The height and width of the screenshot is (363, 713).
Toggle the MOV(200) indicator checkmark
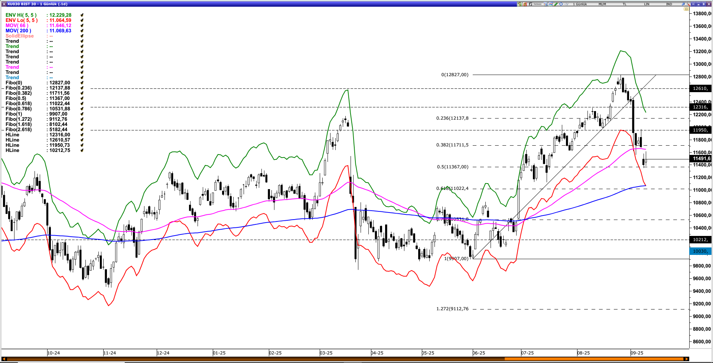coord(82,31)
